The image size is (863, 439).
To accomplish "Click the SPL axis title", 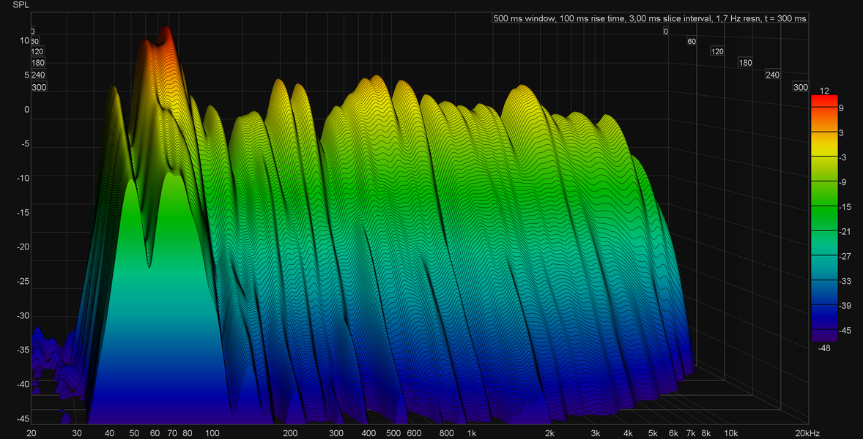I will click(x=20, y=4).
